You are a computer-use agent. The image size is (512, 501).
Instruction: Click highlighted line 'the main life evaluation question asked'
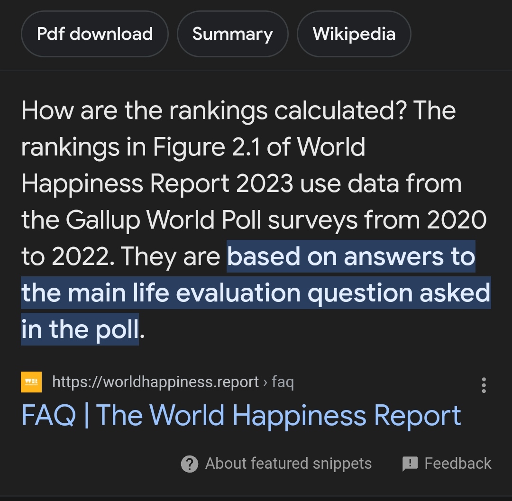click(x=256, y=293)
